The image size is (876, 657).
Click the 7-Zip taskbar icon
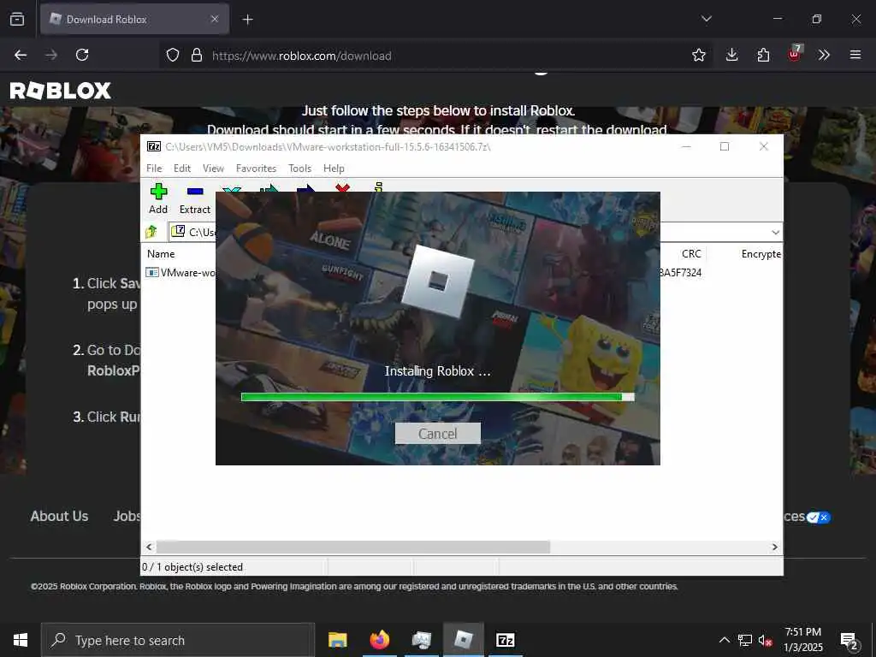point(505,640)
